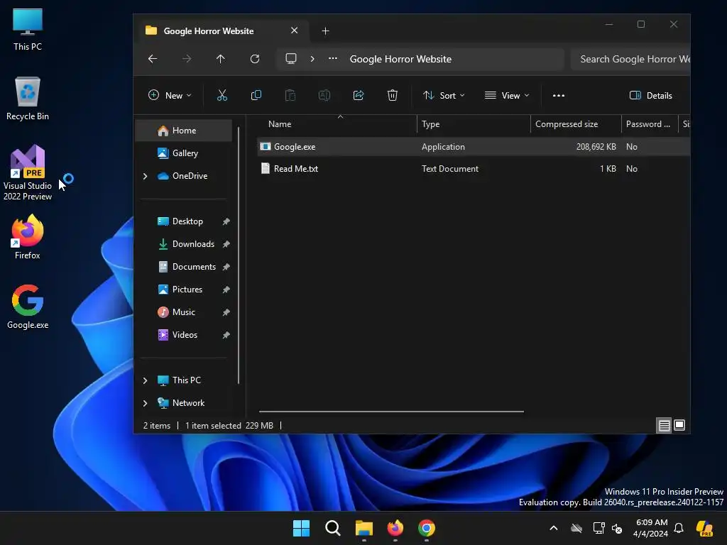727x545 pixels.
Task: Select Firefox desktop icon
Action: 28,237
